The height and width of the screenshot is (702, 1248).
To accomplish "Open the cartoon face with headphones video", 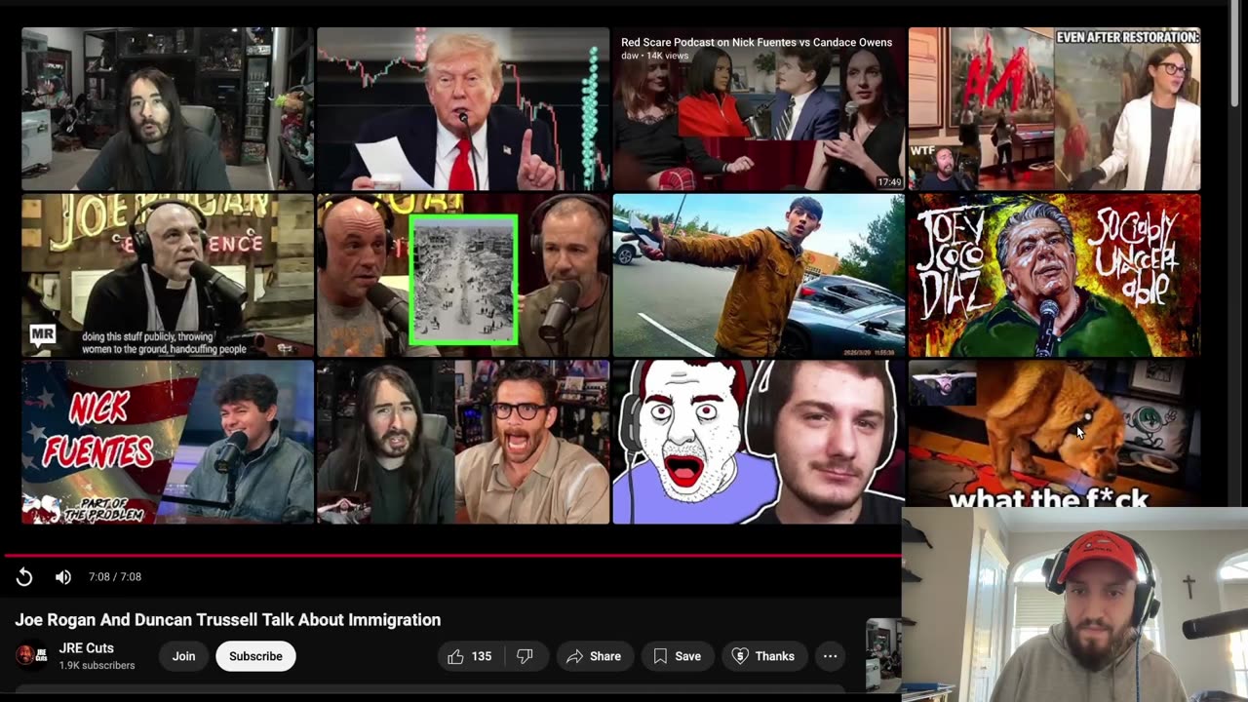I will pyautogui.click(x=759, y=443).
